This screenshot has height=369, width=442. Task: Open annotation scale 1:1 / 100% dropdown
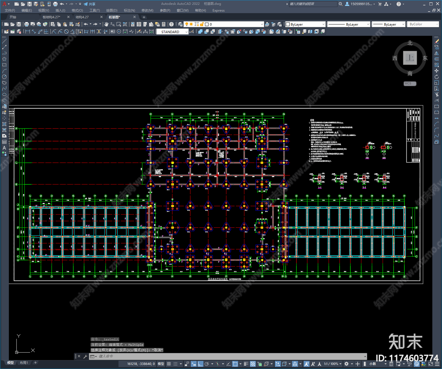(333, 364)
